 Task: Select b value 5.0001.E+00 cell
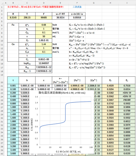pos(27,86)
